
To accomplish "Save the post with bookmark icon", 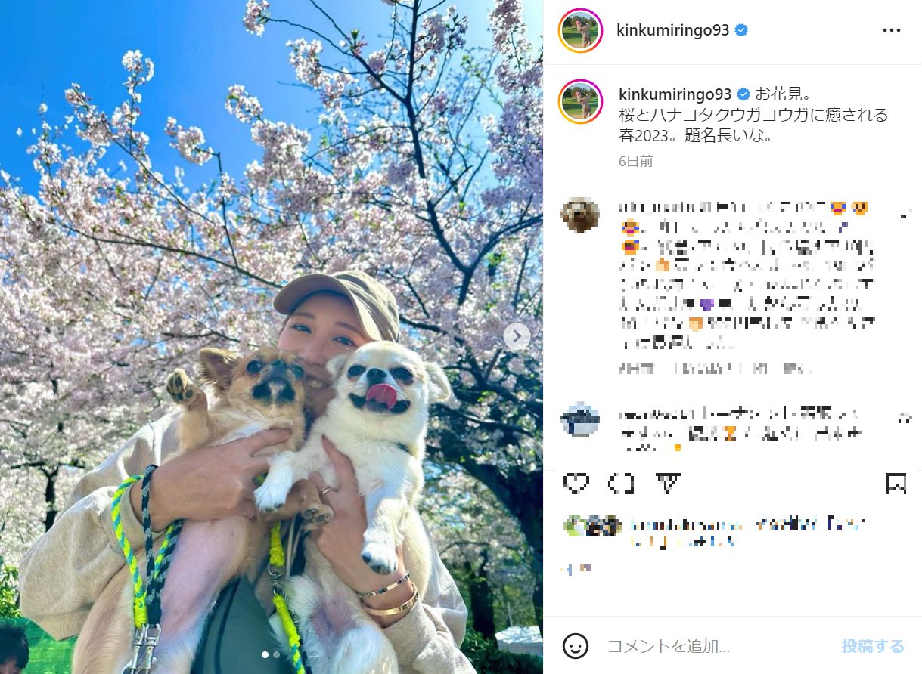I will click(896, 483).
